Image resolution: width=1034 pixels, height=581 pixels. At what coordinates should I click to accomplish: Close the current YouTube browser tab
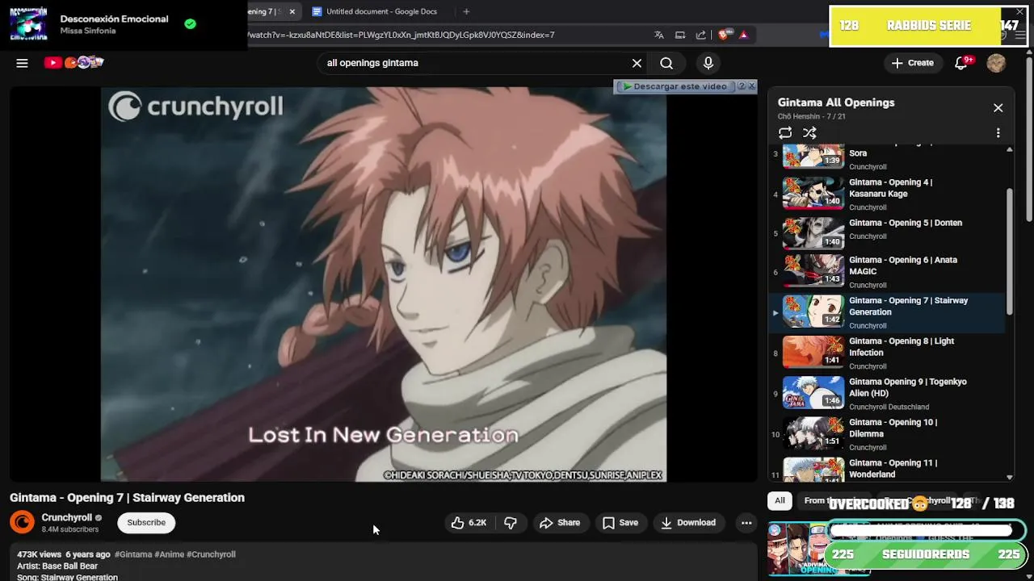pos(292,11)
